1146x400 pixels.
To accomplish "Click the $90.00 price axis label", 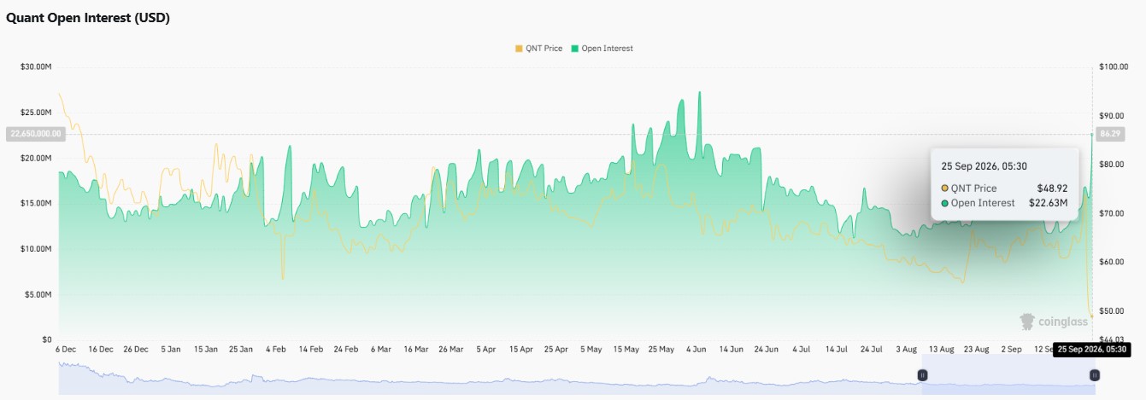I will pos(1109,116).
